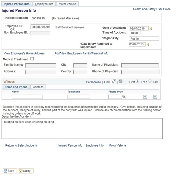Open the Health and Safety User Guide

pyautogui.click(x=151, y=9)
